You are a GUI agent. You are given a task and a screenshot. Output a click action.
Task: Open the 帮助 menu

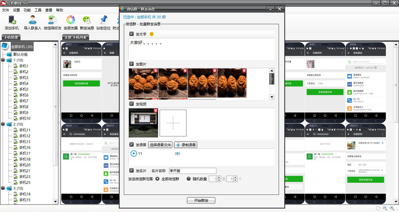coord(59,10)
